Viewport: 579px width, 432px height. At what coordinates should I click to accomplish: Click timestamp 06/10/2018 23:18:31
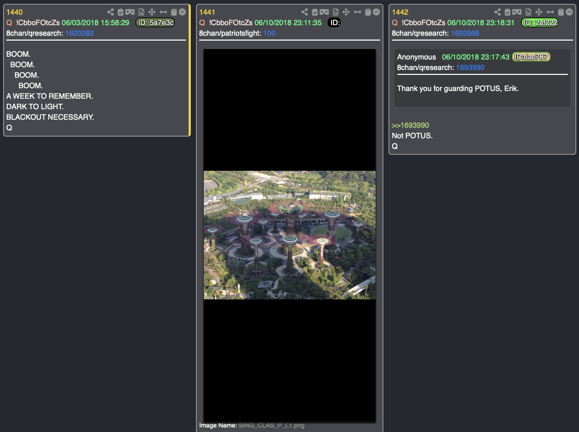pyautogui.click(x=481, y=23)
